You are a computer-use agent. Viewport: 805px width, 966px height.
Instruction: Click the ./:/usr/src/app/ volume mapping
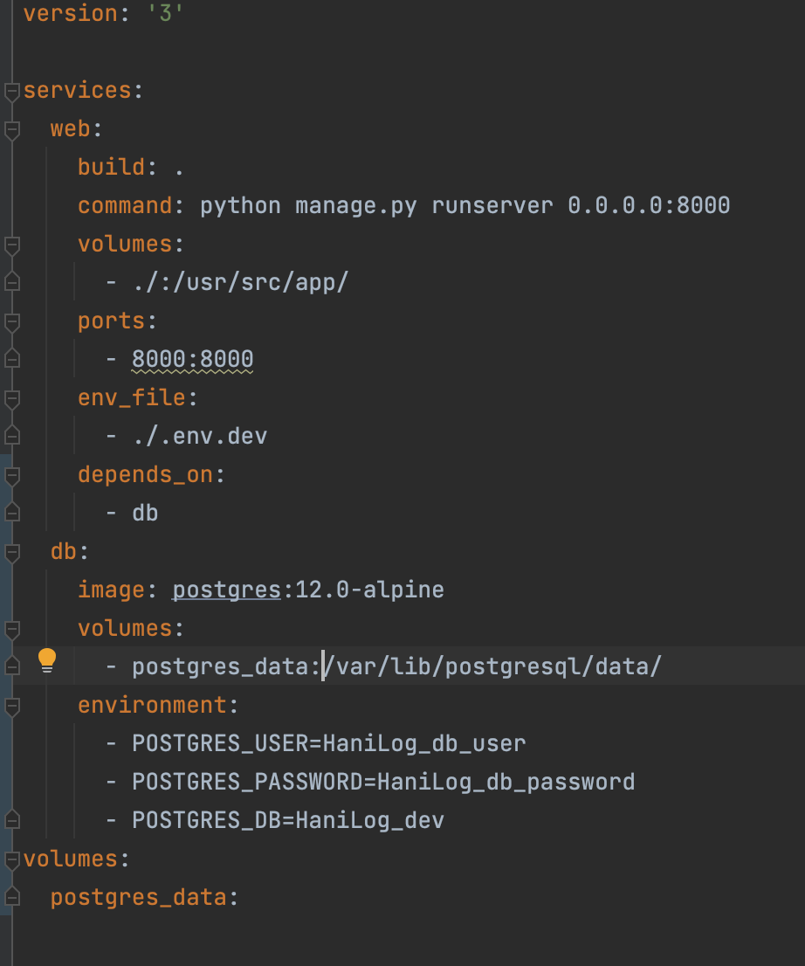(240, 283)
